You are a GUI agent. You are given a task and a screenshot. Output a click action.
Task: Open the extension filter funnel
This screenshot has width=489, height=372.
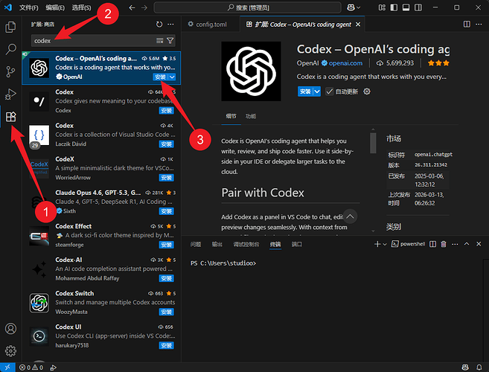[170, 40]
